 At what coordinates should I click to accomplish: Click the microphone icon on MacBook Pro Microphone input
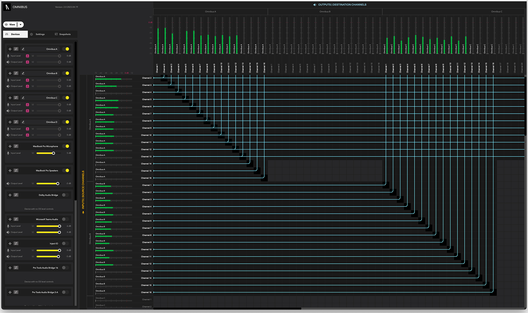point(8,153)
